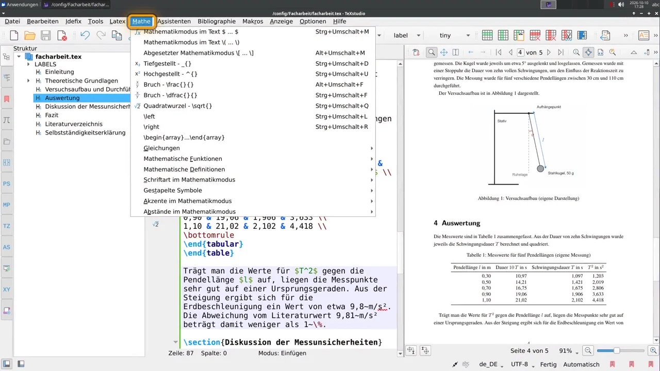This screenshot has width=660, height=371.
Task: Select Literaturverzeichnis in the structure tree
Action: [74, 124]
